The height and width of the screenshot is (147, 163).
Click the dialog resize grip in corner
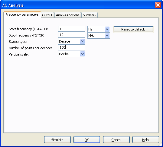(160, 144)
